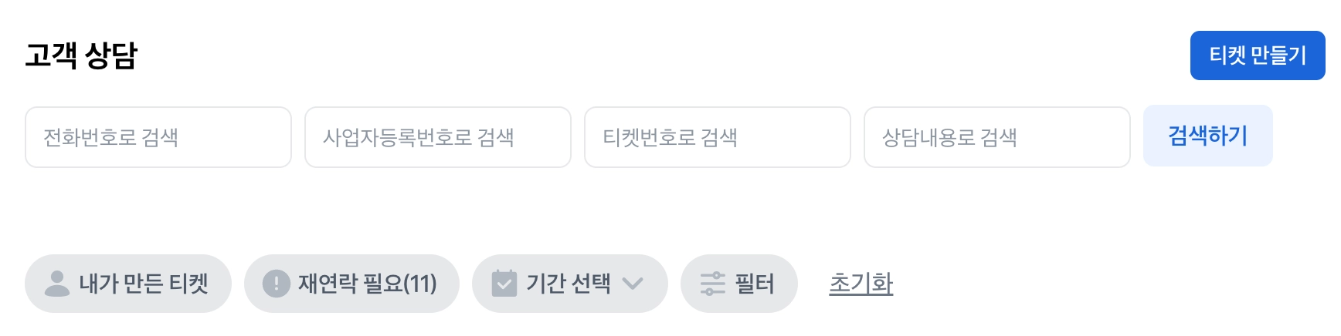Click calendar check icon in 기간 선택 chip

point(504,284)
